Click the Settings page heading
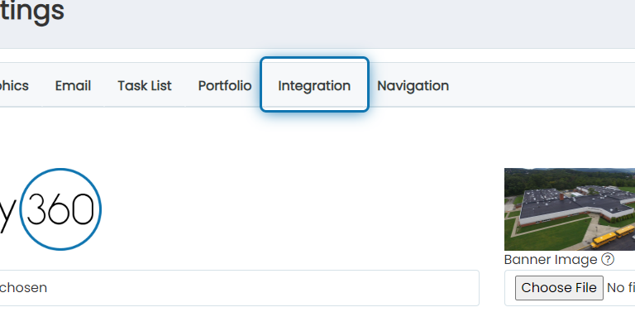 click(31, 11)
